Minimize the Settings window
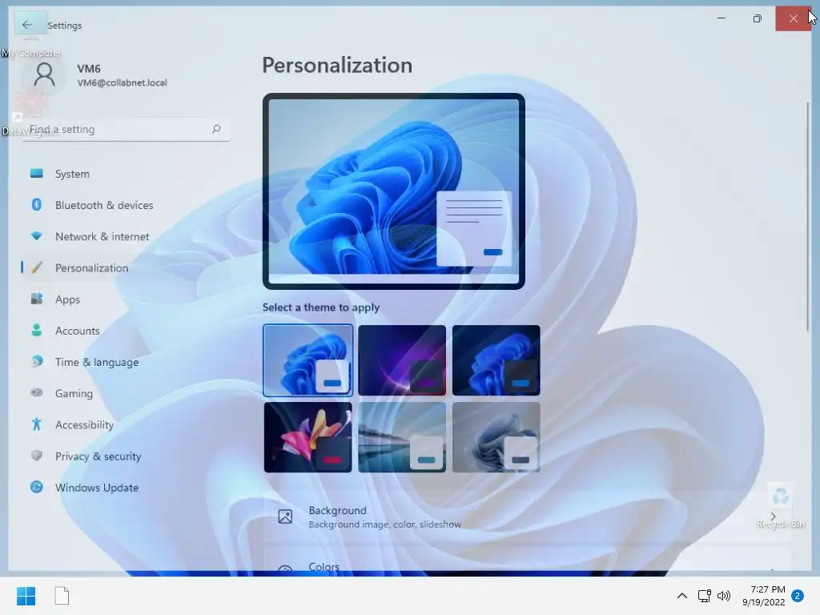Image resolution: width=820 pixels, height=615 pixels. click(722, 18)
